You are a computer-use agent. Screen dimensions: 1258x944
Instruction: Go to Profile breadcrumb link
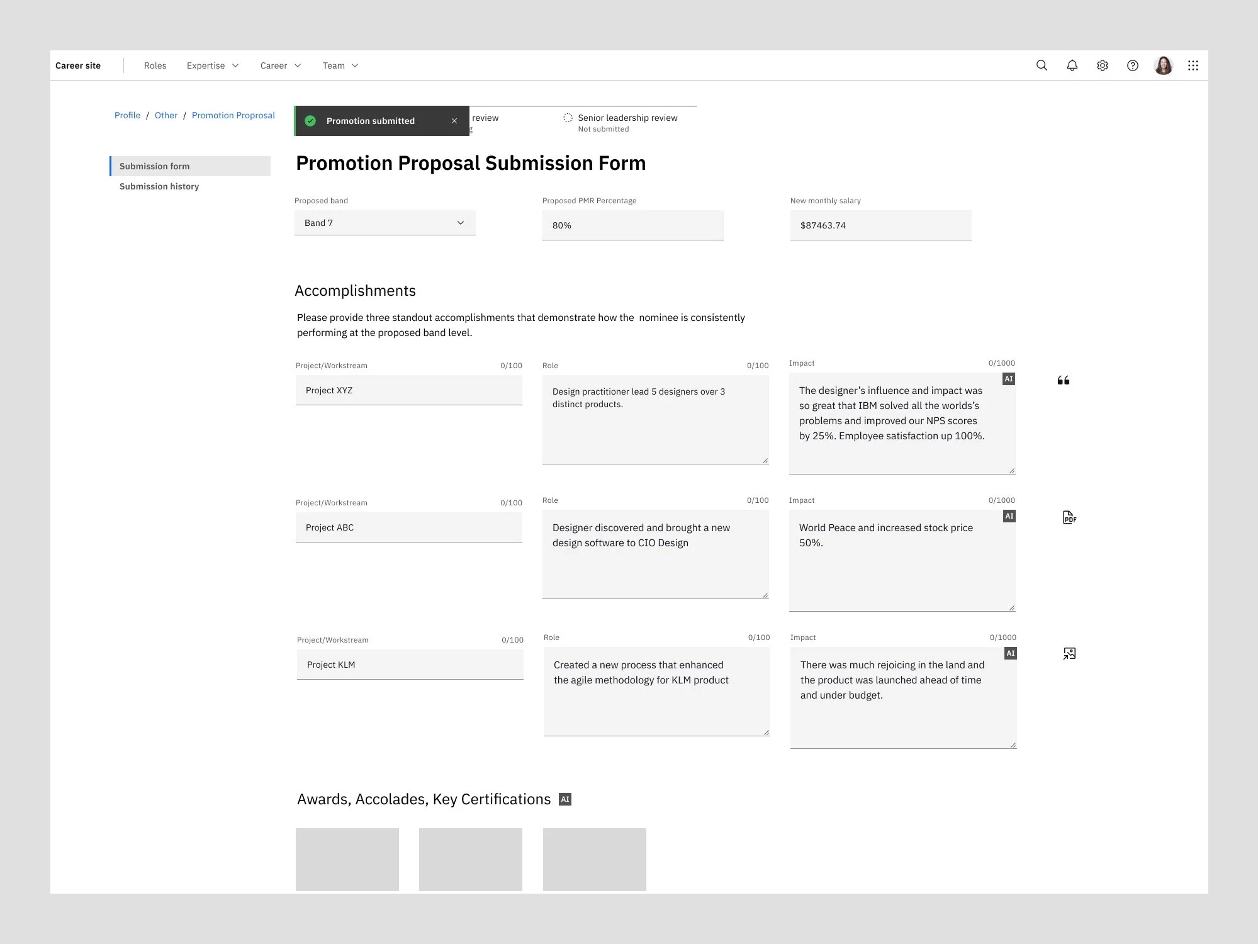(127, 115)
